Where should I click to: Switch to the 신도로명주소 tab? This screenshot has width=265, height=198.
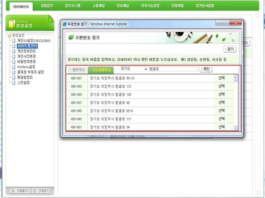[101, 70]
